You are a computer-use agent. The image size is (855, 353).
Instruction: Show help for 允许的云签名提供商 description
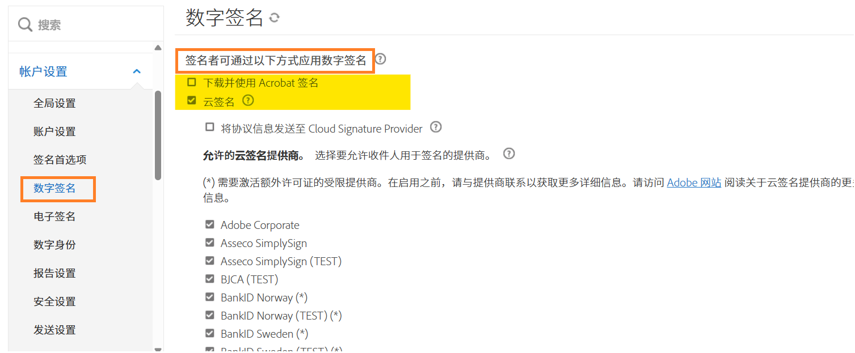[509, 154]
